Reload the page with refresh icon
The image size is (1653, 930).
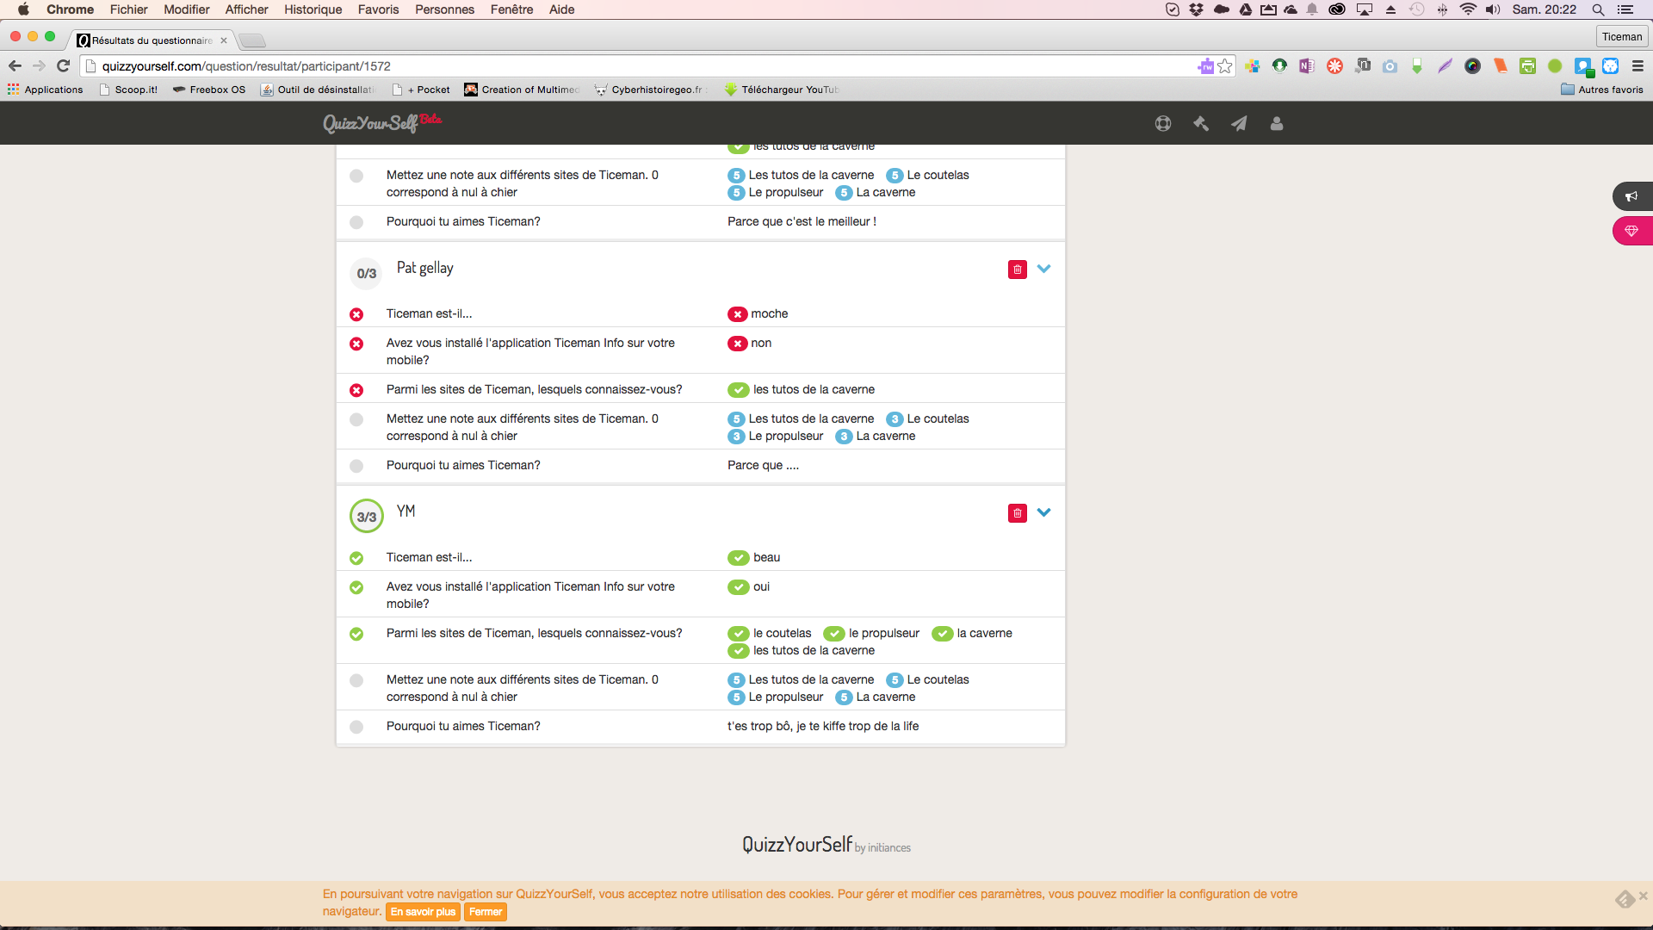(63, 66)
